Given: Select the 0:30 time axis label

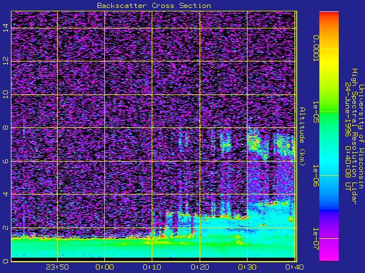Looking at the screenshot, I should click(x=247, y=267).
